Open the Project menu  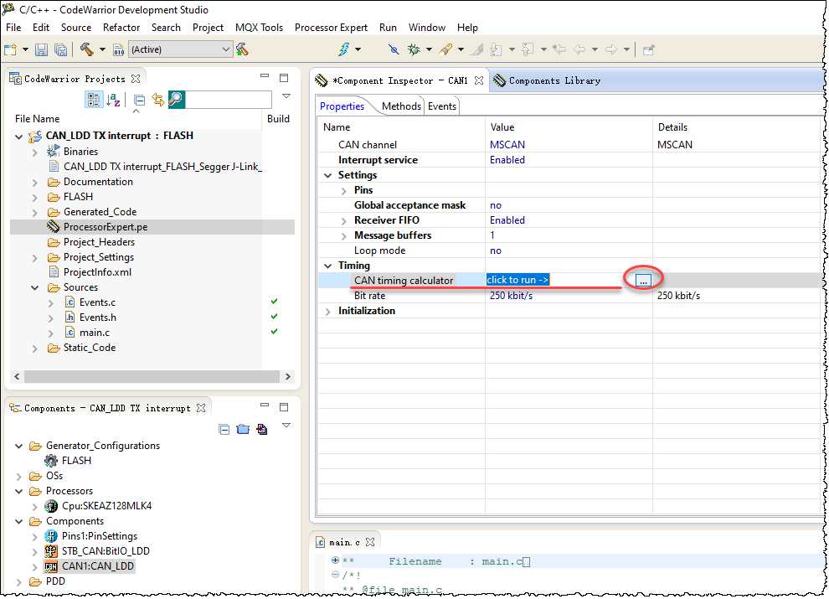point(208,28)
